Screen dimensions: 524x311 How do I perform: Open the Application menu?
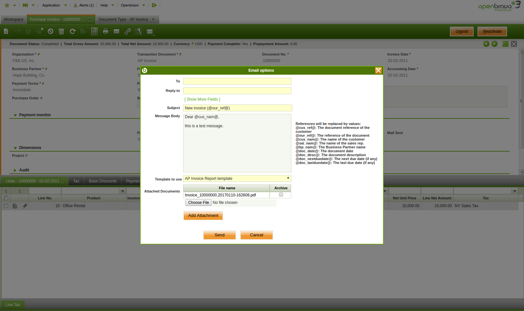(x=51, y=5)
